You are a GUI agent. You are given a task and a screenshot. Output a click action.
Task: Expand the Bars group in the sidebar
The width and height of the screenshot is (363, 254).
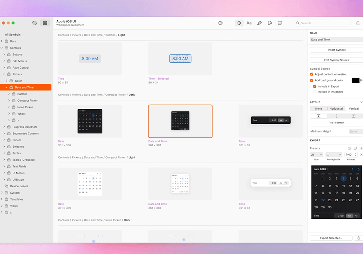tap(2, 41)
